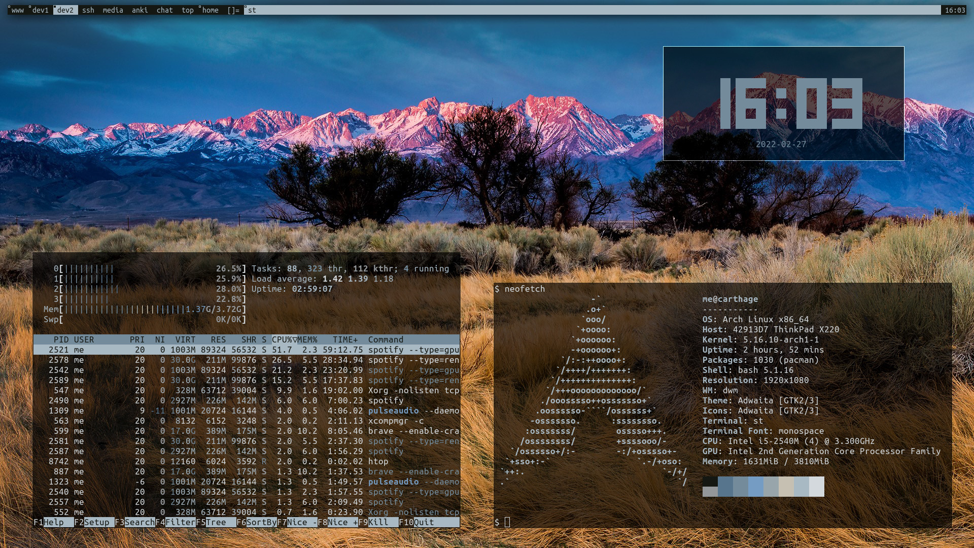Click the Arch Linux ASCII logo
The image size is (974, 548).
coord(594,390)
